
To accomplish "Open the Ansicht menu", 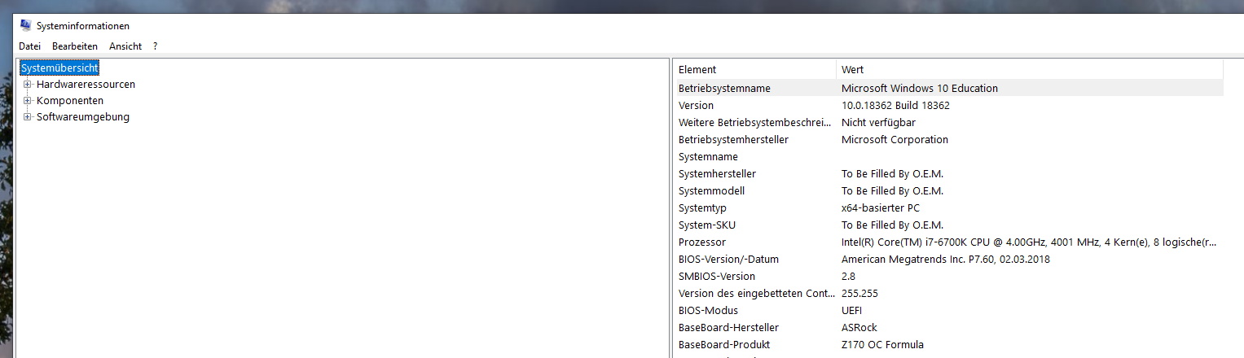I will pos(125,46).
